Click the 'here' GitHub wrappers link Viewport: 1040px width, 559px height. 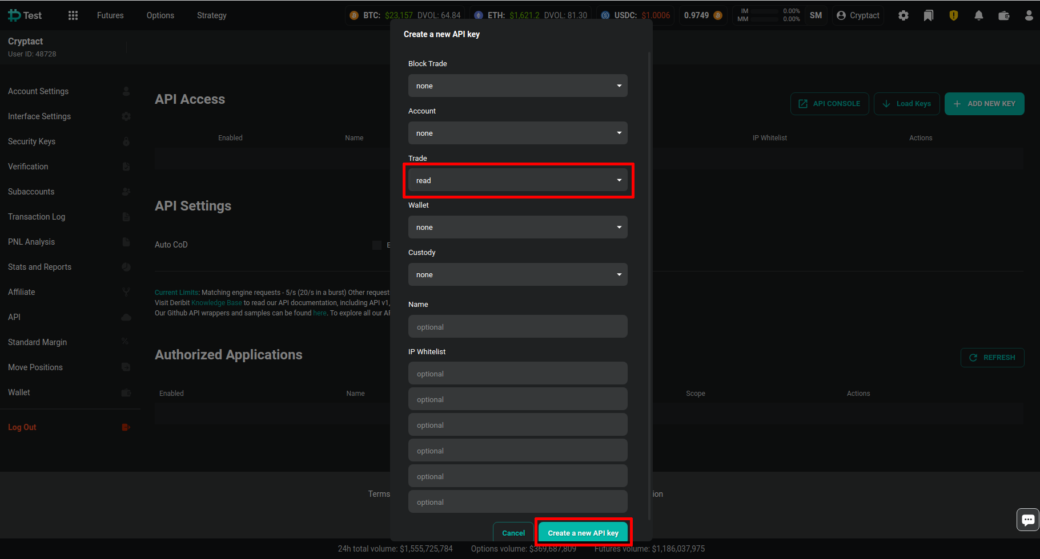click(320, 313)
